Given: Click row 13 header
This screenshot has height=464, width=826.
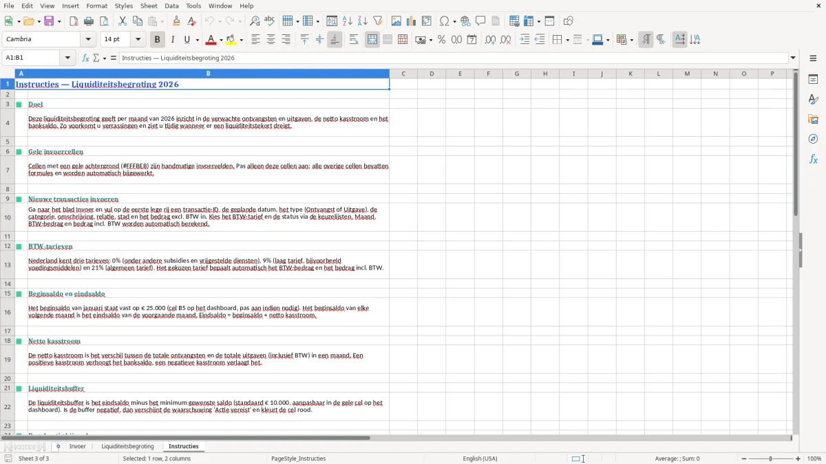Looking at the screenshot, I should [8, 265].
